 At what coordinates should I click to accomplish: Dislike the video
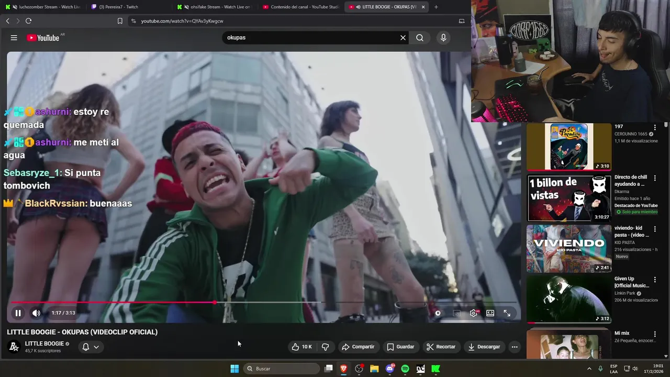tap(325, 347)
